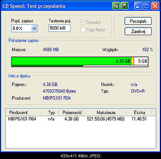Click the 4586 MB Miejsce value
This screenshot has height=159, width=161.
(x=51, y=50)
